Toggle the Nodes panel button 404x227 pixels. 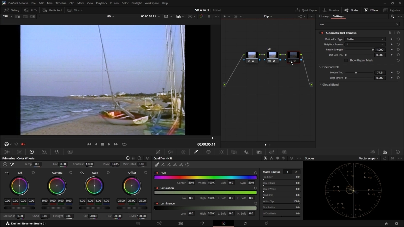[351, 10]
